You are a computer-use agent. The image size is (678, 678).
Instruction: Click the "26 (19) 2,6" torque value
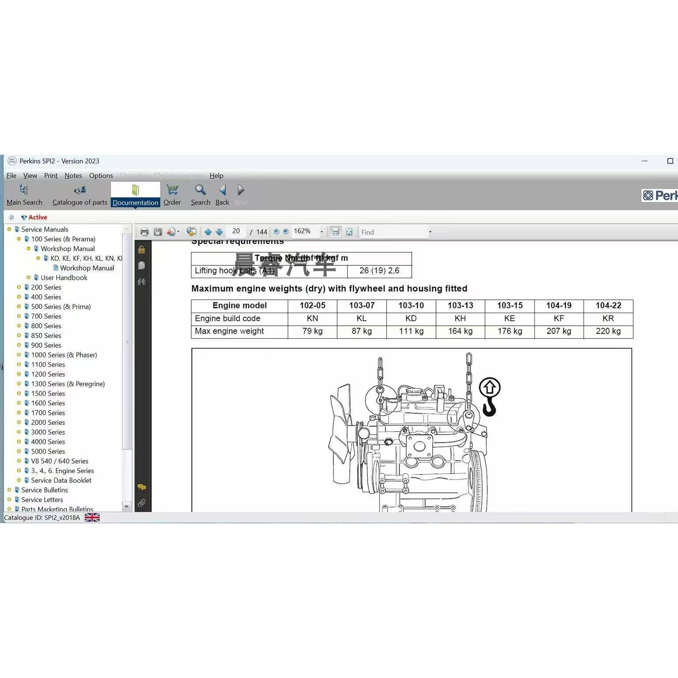[x=379, y=271]
